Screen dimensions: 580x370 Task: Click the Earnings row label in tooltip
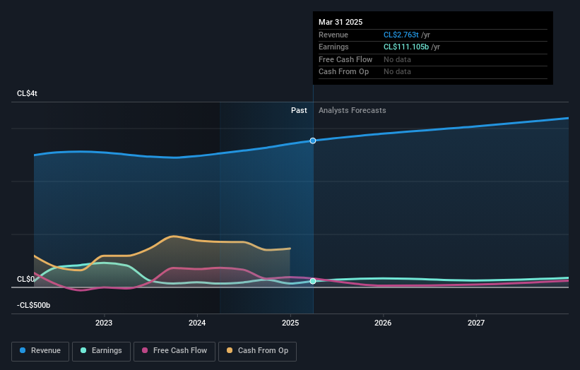click(x=333, y=47)
